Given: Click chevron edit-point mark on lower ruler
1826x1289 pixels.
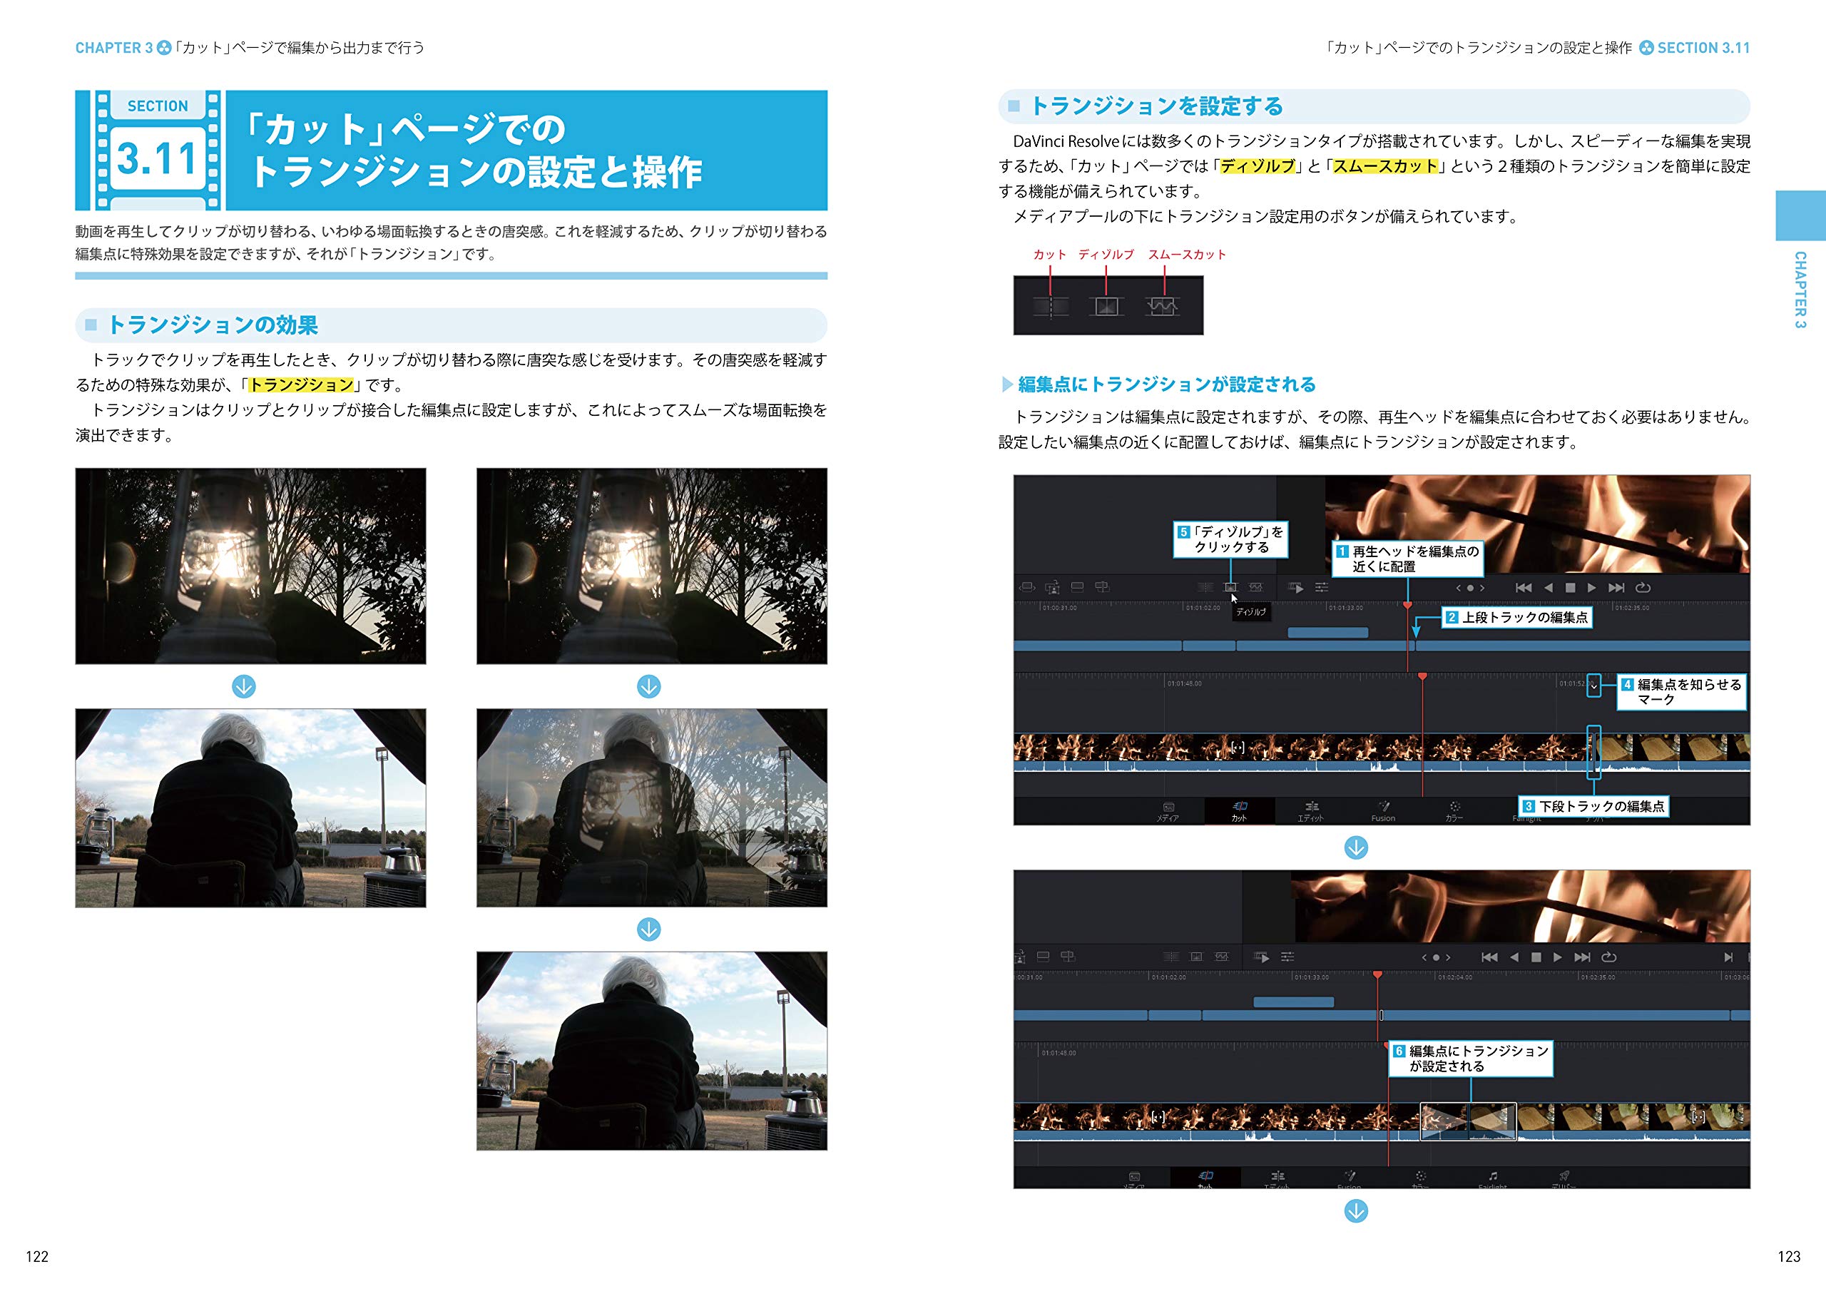Looking at the screenshot, I should (x=1593, y=686).
